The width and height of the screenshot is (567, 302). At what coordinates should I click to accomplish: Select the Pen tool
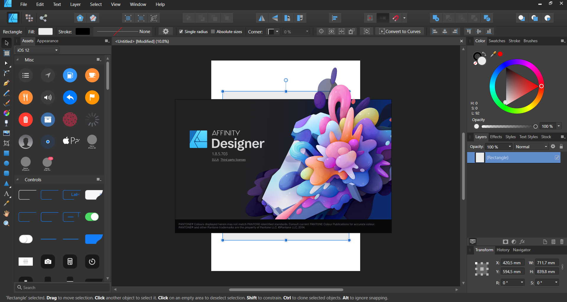(x=7, y=83)
